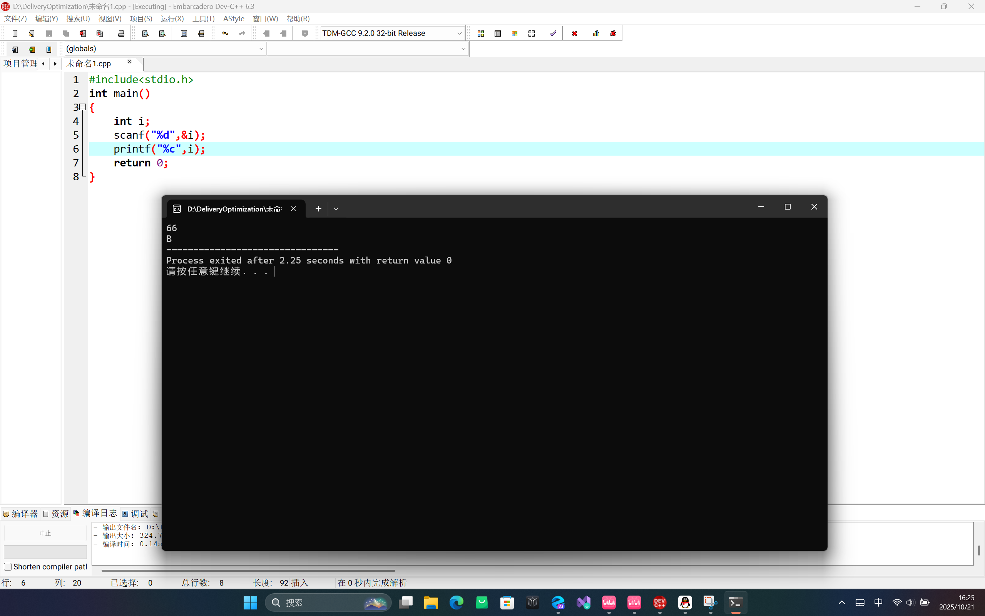The width and height of the screenshot is (985, 616).
Task: Click the New file toolbar icon
Action: click(15, 34)
